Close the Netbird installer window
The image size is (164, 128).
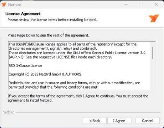pyautogui.click(x=156, y=5)
